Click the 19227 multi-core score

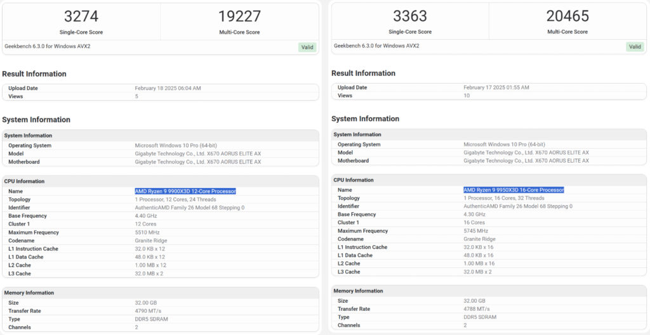(x=239, y=16)
